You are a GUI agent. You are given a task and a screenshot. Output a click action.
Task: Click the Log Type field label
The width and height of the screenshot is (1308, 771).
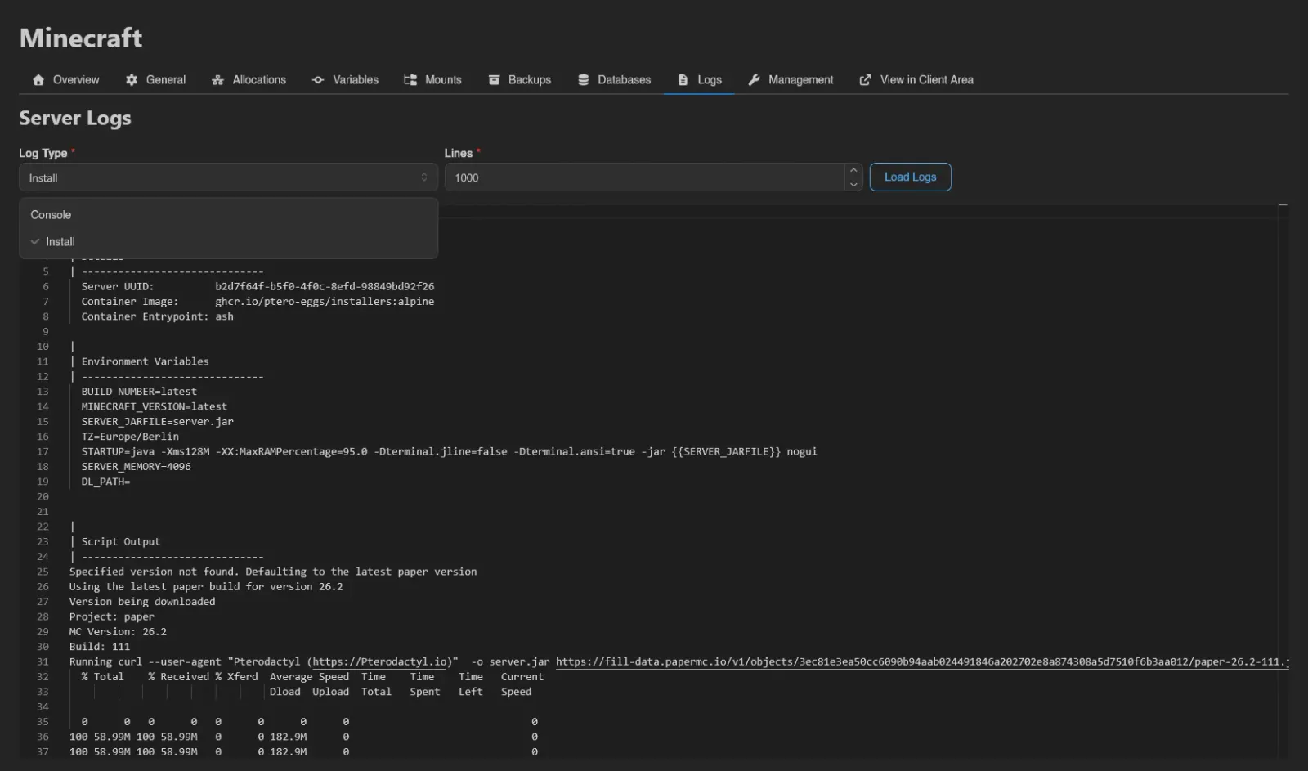pyautogui.click(x=43, y=153)
